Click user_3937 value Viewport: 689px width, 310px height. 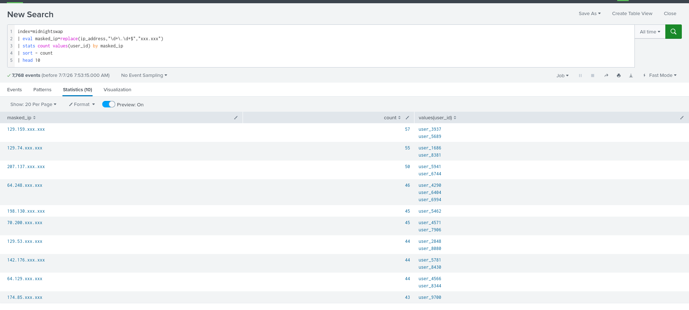pos(430,129)
